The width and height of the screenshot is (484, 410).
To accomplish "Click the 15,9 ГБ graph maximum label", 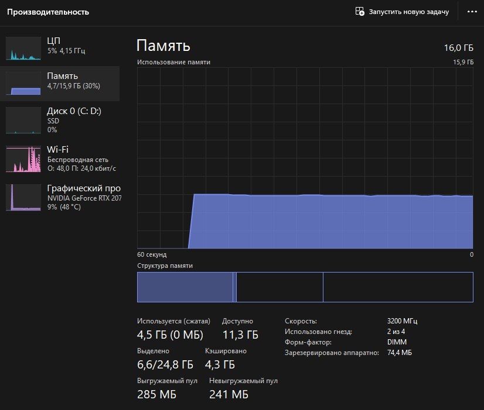I will pos(463,62).
